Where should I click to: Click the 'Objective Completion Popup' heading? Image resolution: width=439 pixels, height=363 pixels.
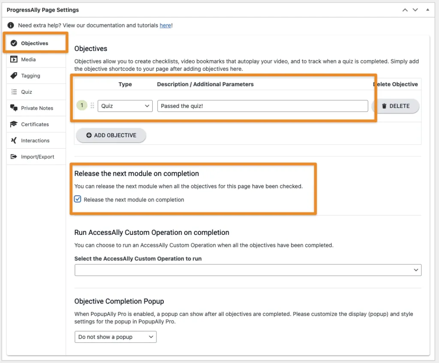pos(119,301)
